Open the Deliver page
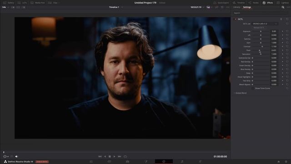This screenshot has height=164, width=291. coord(200,162)
